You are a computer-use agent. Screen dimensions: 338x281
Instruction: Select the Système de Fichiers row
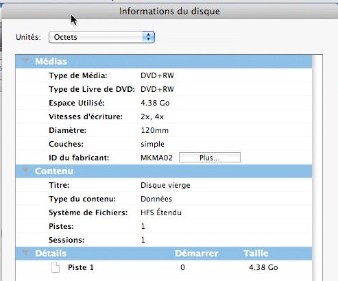(164, 212)
